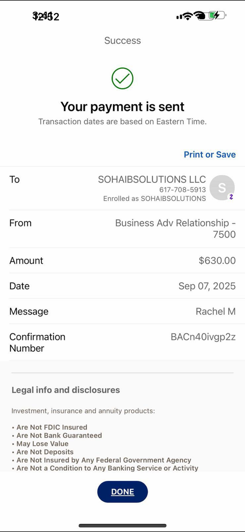Screen dimensions: 245x532
Task: Tap the green success checkmark icon
Action: click(122, 78)
